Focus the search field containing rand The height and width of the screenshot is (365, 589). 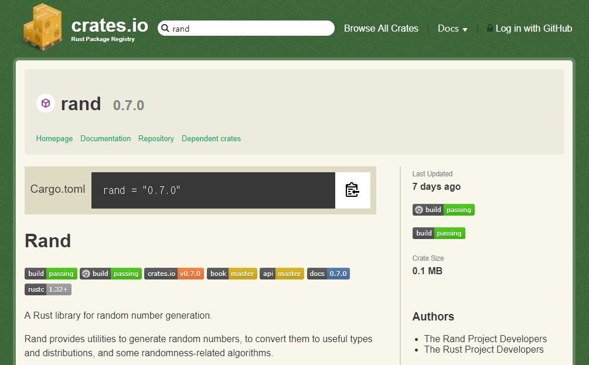(x=246, y=28)
